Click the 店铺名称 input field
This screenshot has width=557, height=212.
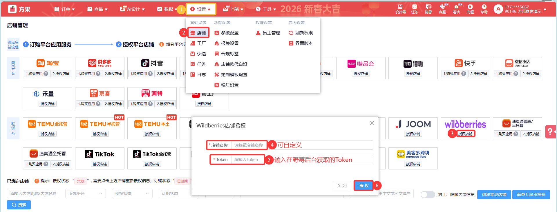click(x=302, y=145)
